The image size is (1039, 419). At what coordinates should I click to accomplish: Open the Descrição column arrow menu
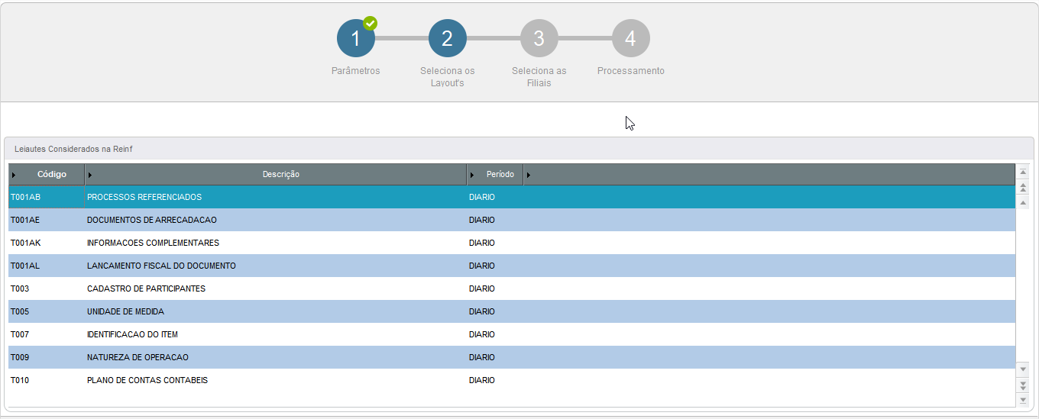(90, 175)
